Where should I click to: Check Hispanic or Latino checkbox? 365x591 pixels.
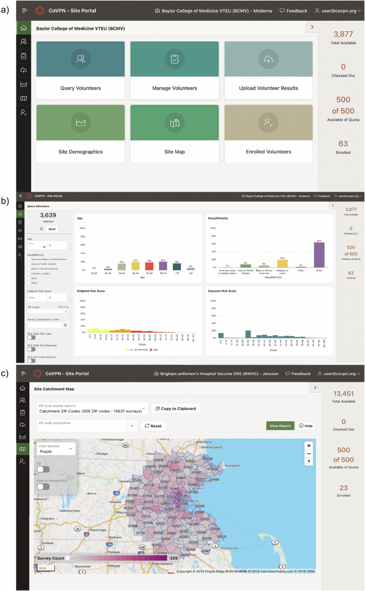(x=29, y=273)
